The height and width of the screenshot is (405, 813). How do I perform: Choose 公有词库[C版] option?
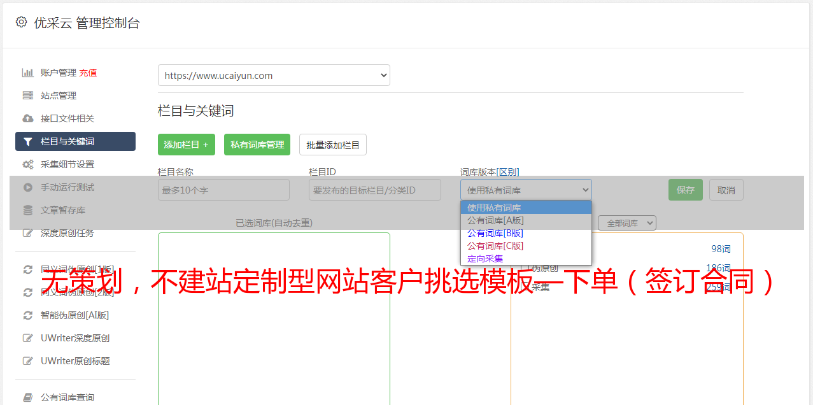coord(526,246)
